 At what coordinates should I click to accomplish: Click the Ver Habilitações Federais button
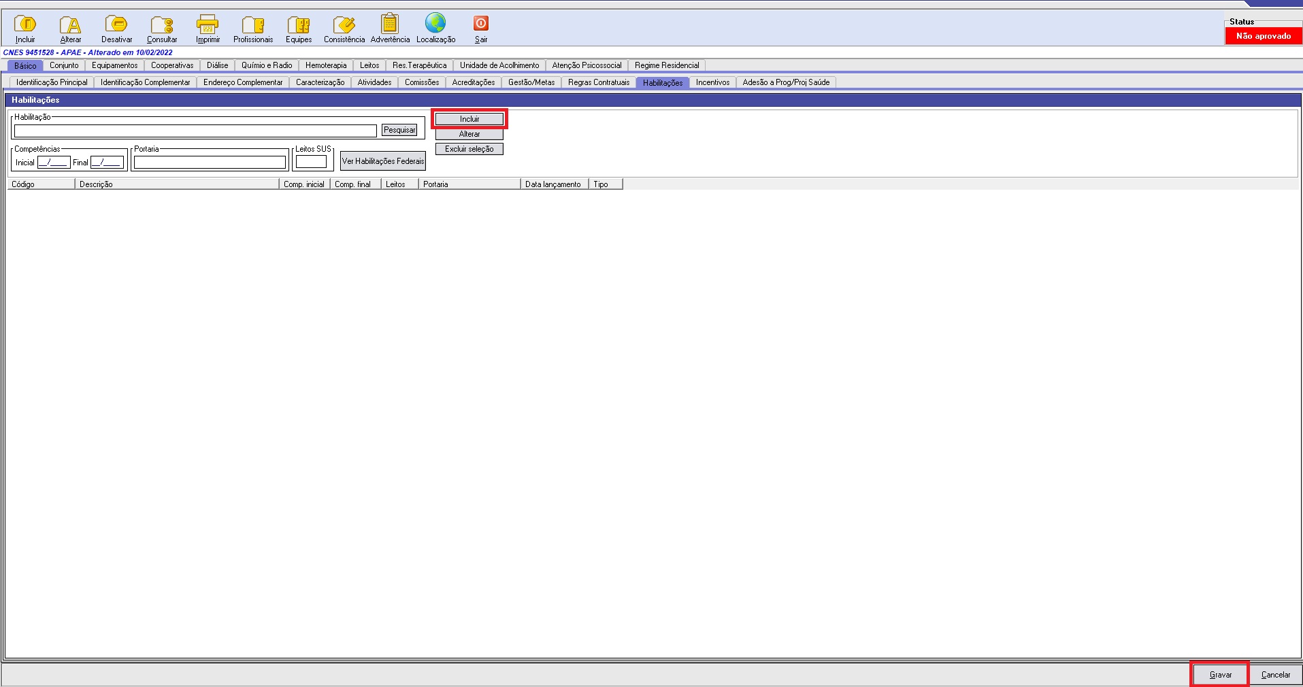382,161
